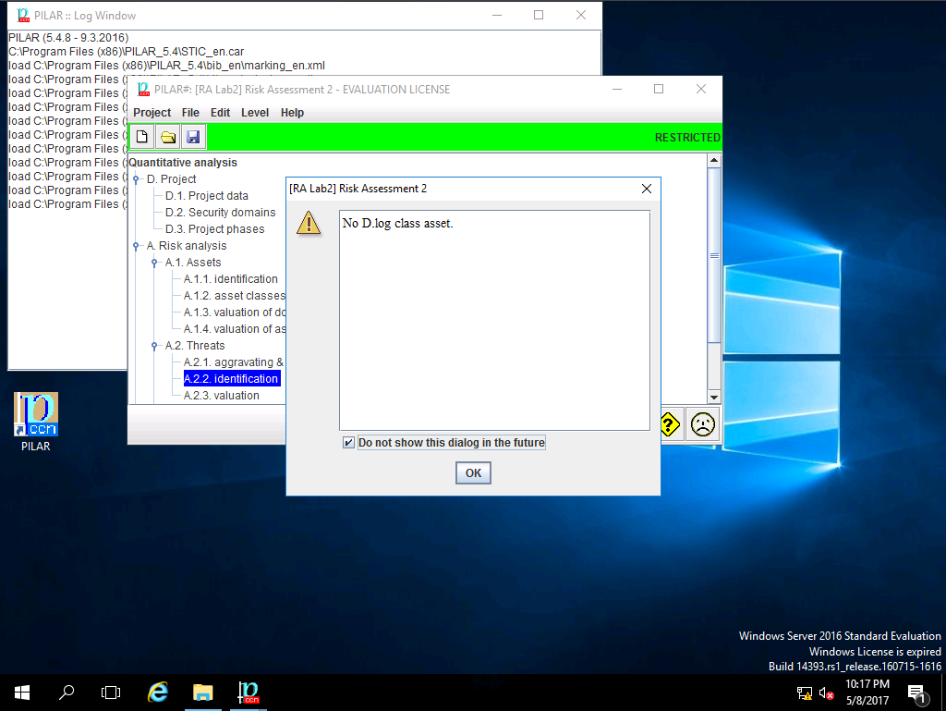Open Task View from taskbar
Screen dimensions: 946x711
pos(111,693)
